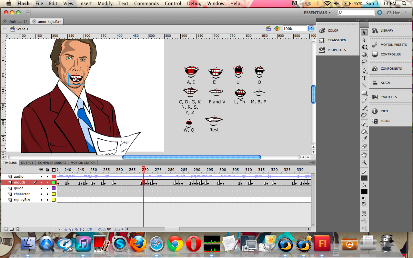
Task: Toggle visibility of the audio layer
Action: pyautogui.click(x=41, y=177)
